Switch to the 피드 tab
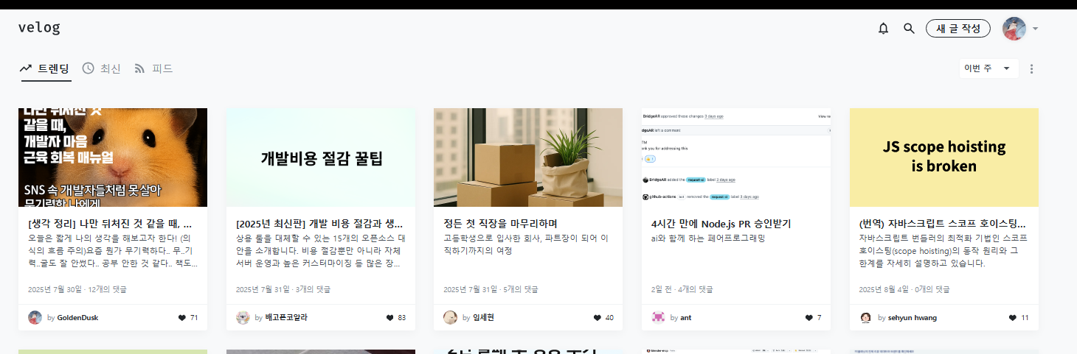This screenshot has width=1077, height=354. [x=153, y=68]
